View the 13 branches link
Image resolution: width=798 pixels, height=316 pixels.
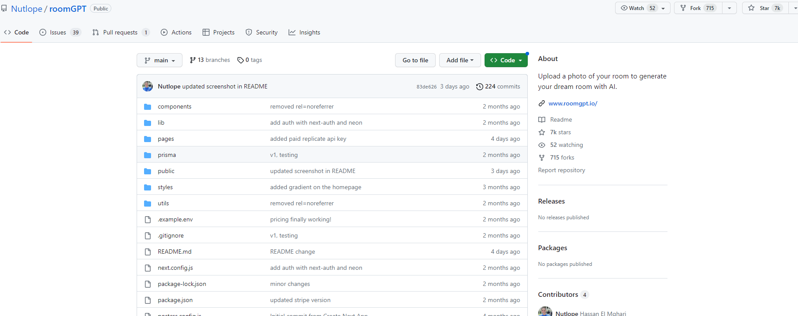pyautogui.click(x=210, y=60)
